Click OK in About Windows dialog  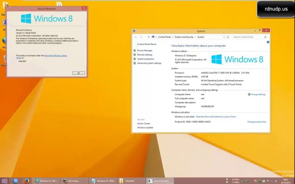tap(79, 73)
